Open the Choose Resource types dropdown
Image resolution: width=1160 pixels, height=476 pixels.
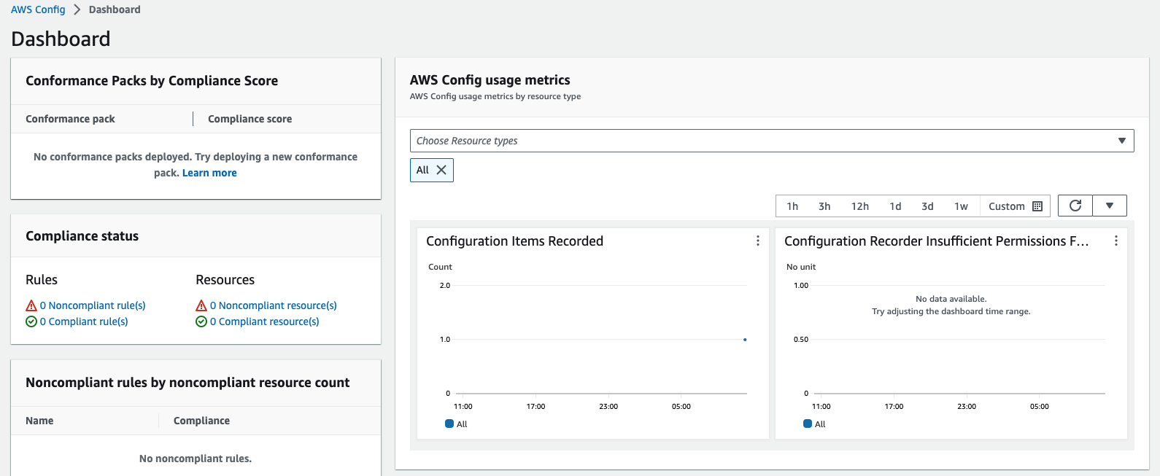tap(772, 141)
